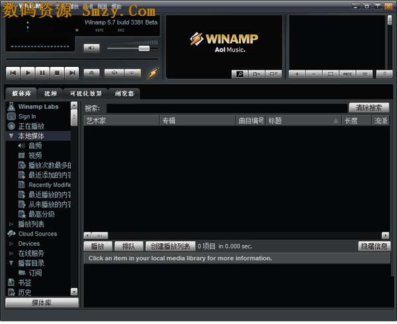Select the 最近添加的内容 smart view
The width and height of the screenshot is (397, 324).
(44, 175)
